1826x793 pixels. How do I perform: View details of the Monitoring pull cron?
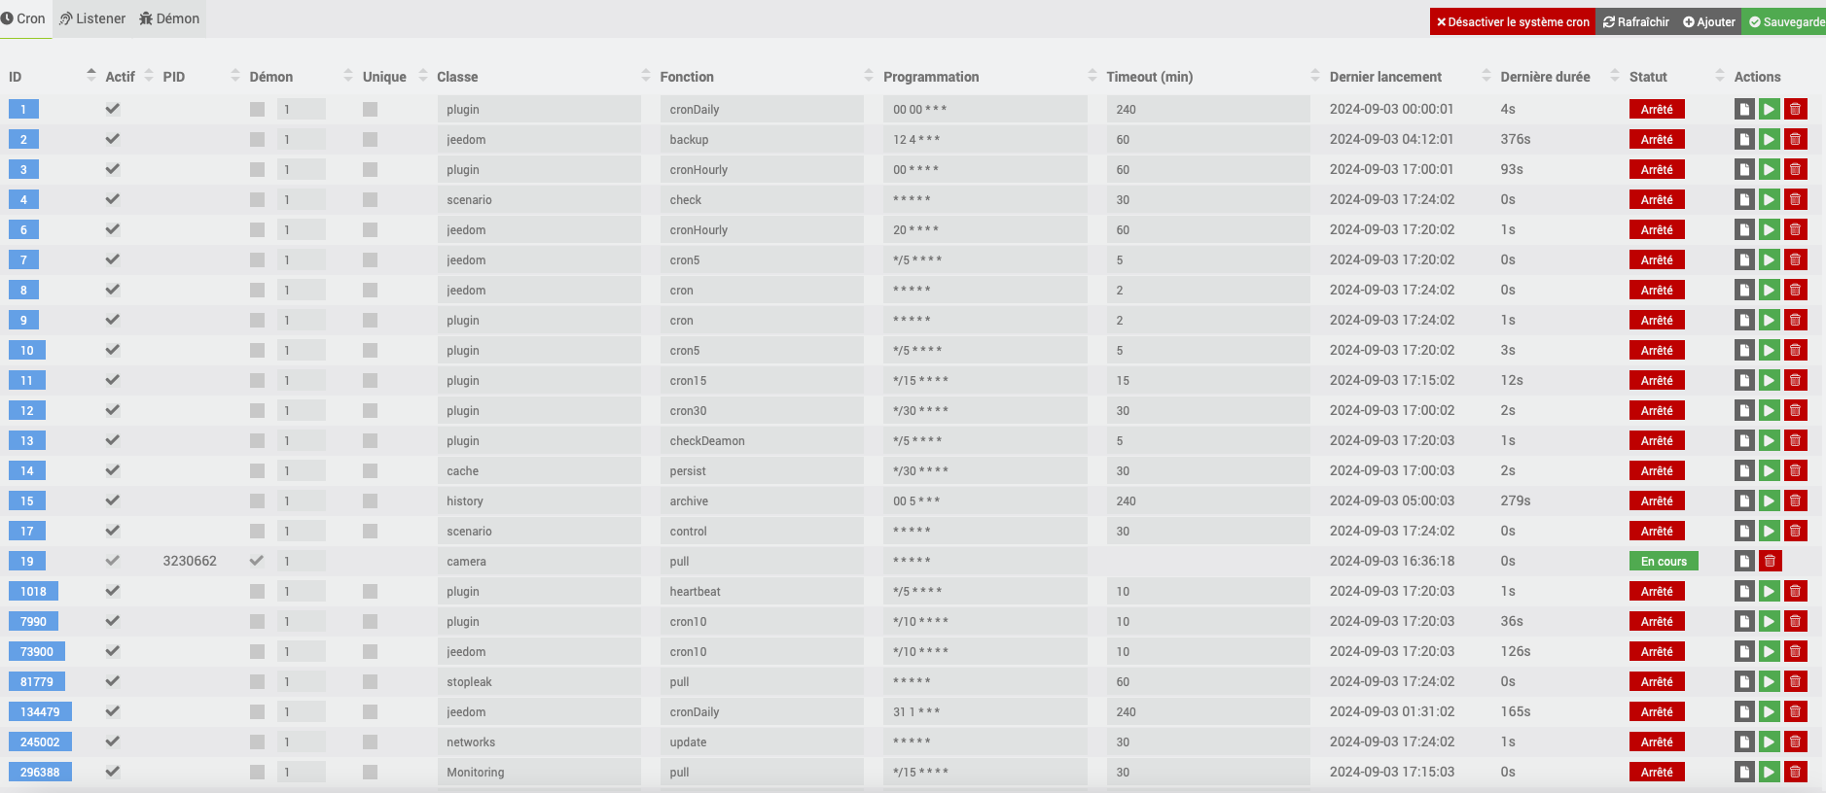[1744, 773]
